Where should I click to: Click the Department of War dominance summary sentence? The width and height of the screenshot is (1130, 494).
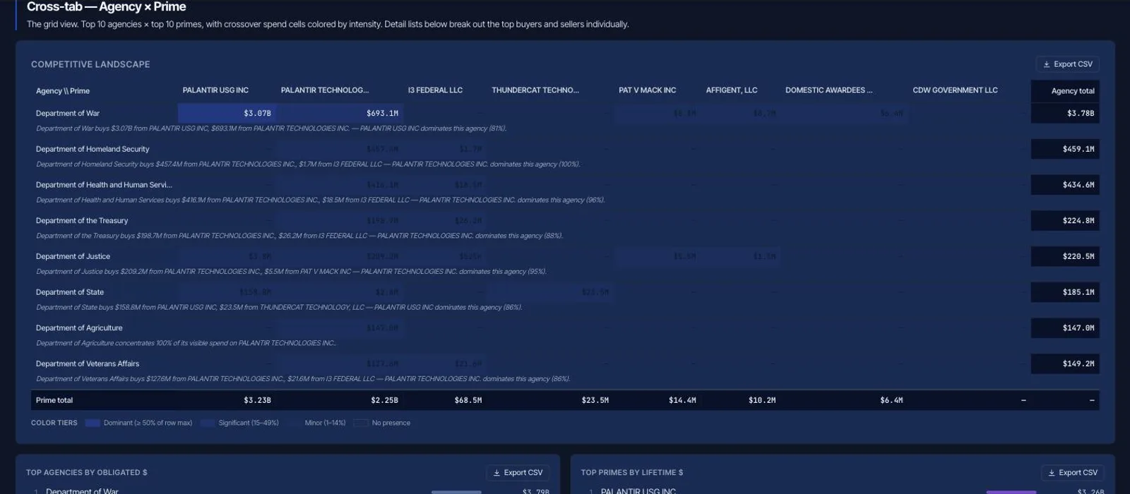[x=271, y=128]
